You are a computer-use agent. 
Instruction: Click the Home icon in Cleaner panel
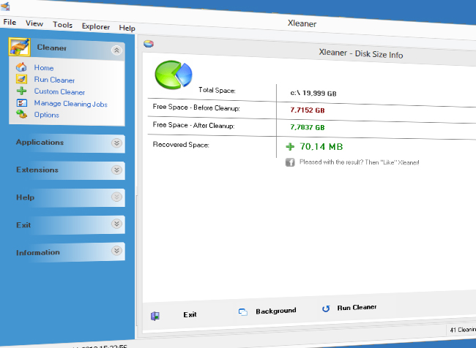tap(21, 67)
